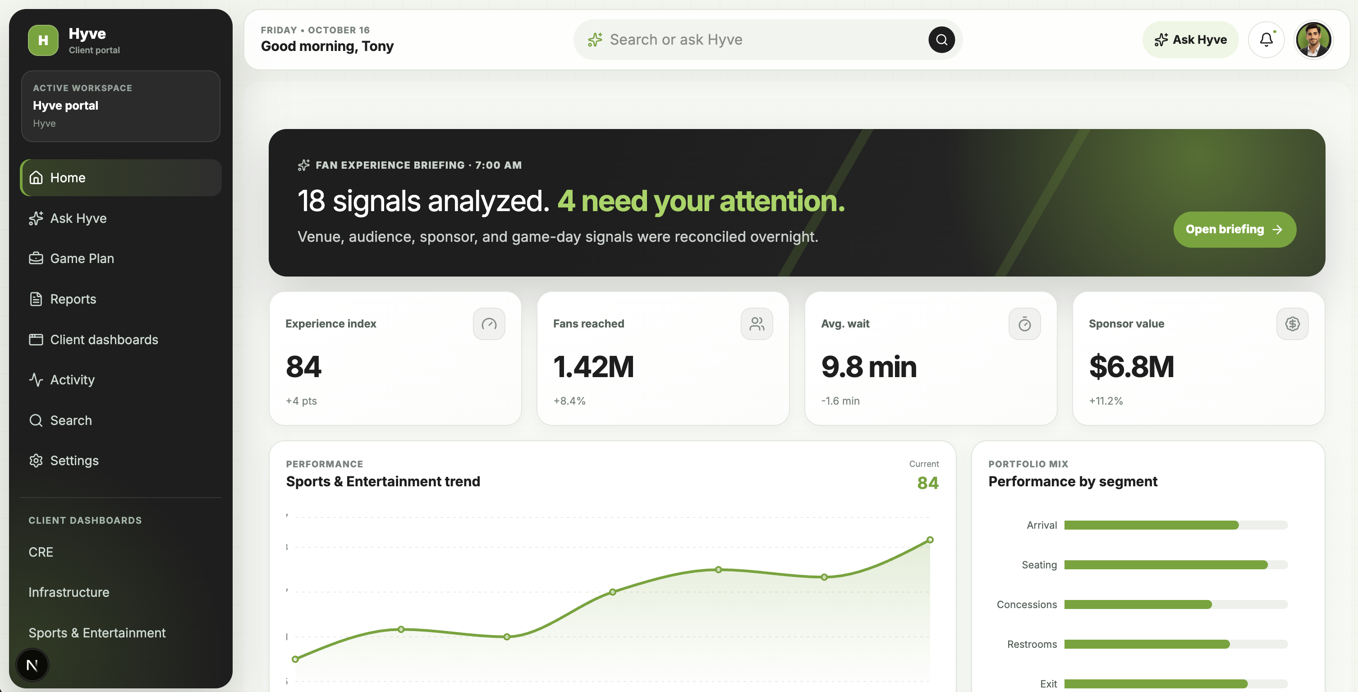Screen dimensions: 1358x692
Task: Click the Arrival segment progress bar
Action: coord(1175,526)
